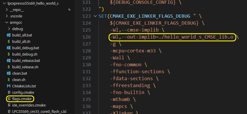Open build_release.bat file
Image resolution: width=247 pixels, height=114 pixels.
coord(26,61)
